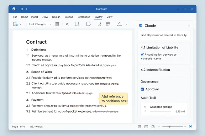Click the app icon in title bar
This screenshot has height=136, width=205.
[13, 9]
